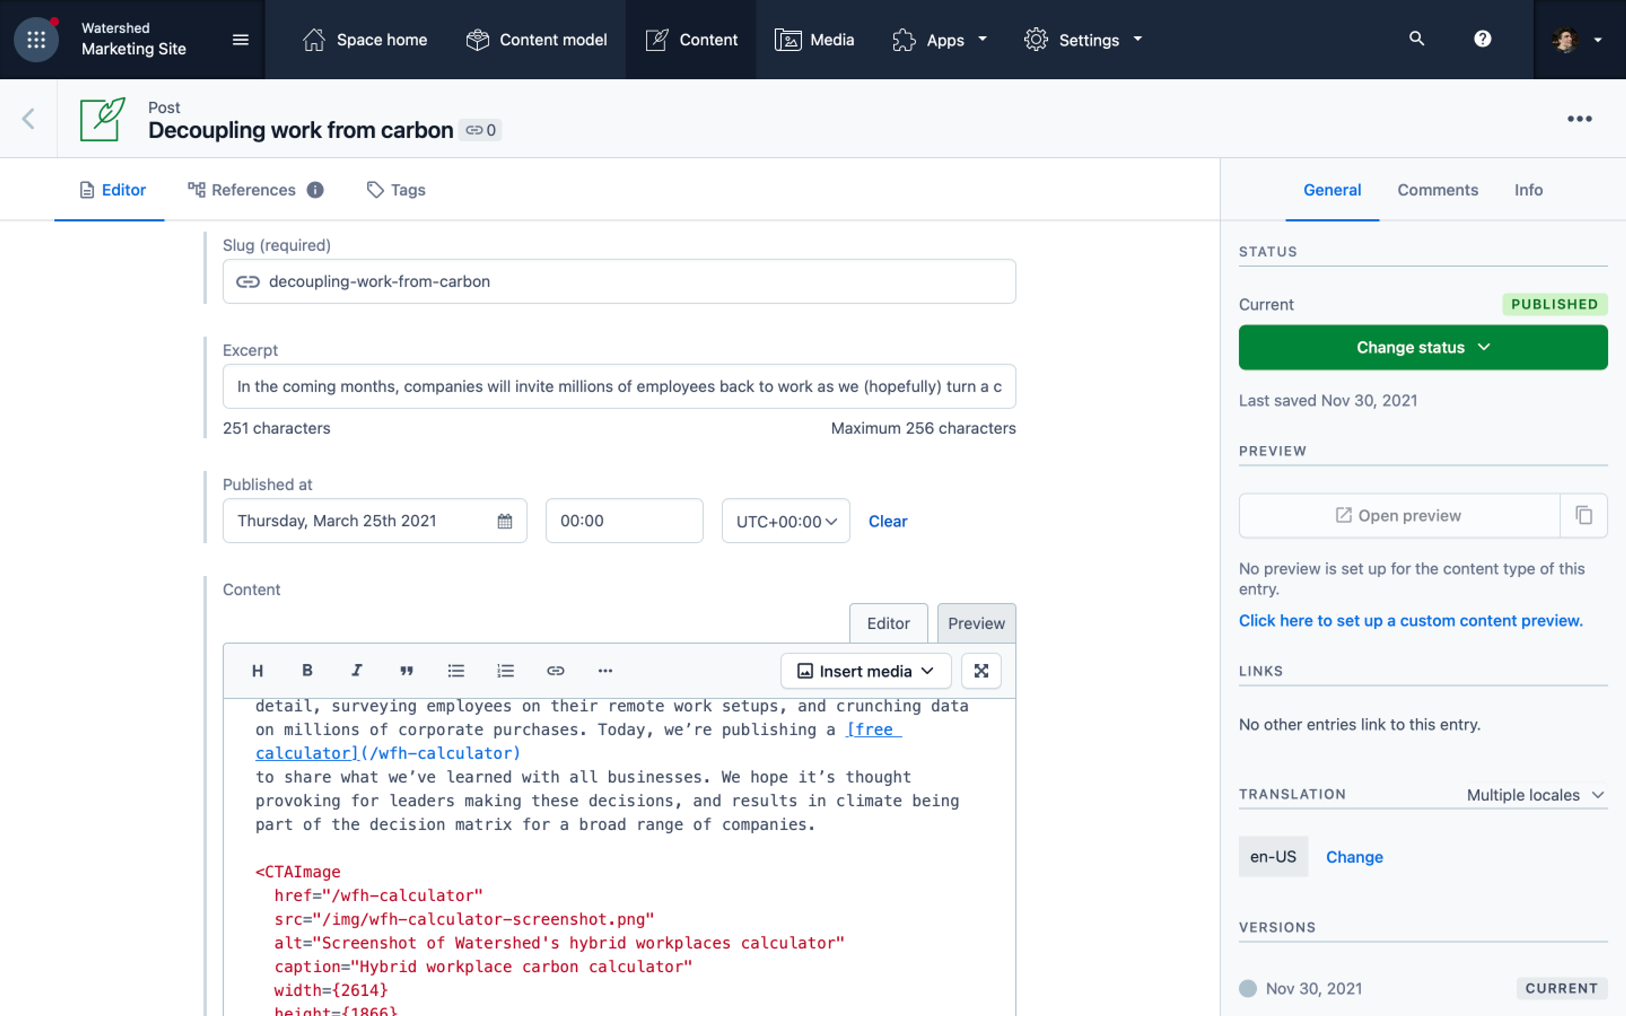Image resolution: width=1626 pixels, height=1016 pixels.
Task: Click the numbered list icon
Action: pyautogui.click(x=505, y=671)
